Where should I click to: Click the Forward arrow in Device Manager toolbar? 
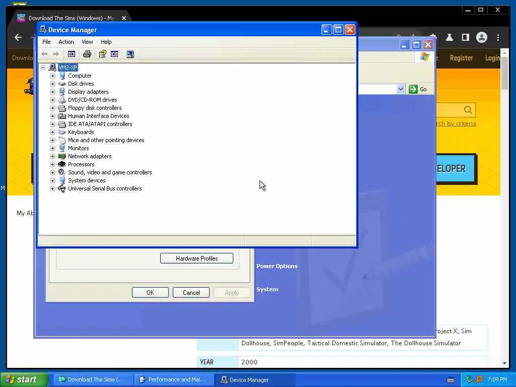click(x=56, y=54)
